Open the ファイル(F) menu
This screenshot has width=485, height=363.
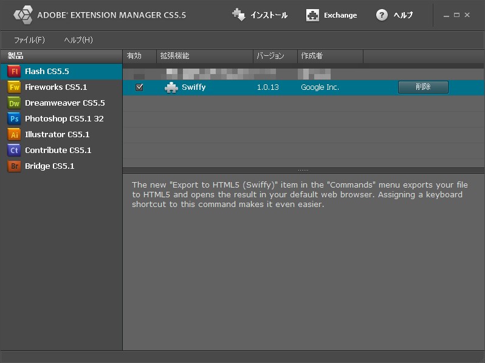pos(29,40)
